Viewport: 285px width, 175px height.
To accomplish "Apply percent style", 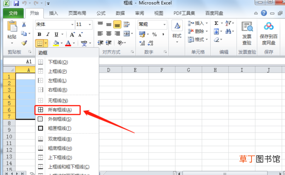I will (x=154, y=35).
